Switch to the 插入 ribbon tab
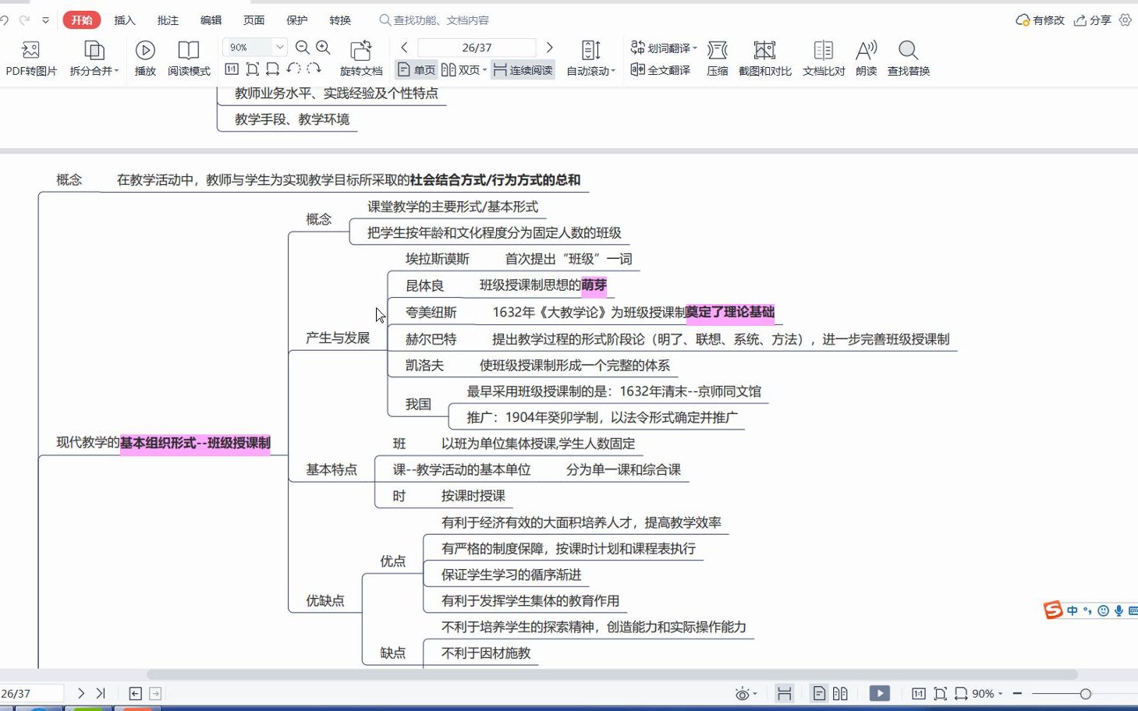Viewport: 1138px width, 711px height. click(x=125, y=20)
